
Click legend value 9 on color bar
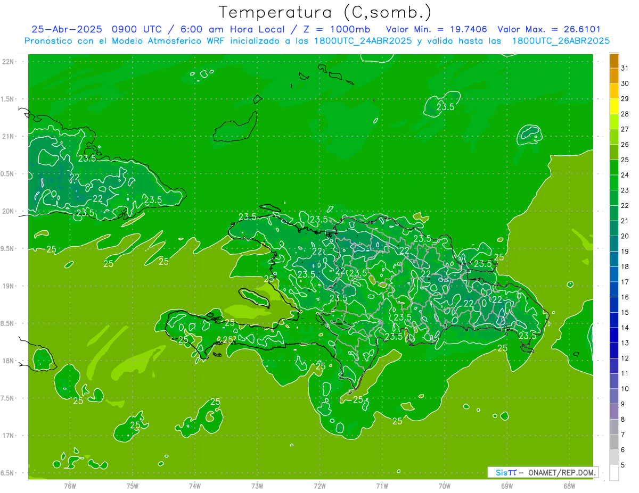point(623,404)
